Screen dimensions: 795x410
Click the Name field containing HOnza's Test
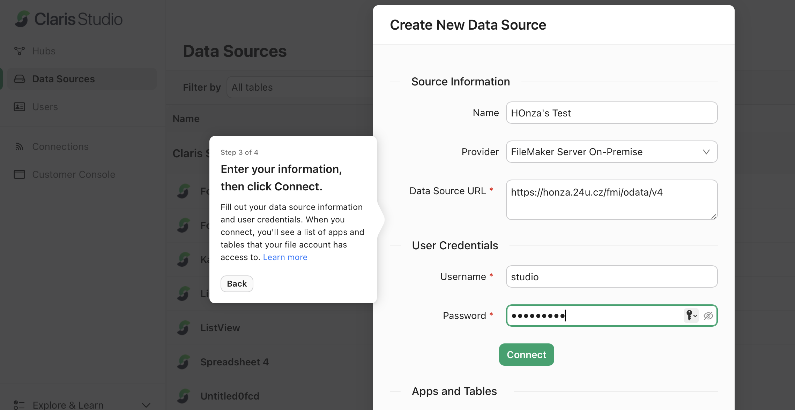(612, 113)
